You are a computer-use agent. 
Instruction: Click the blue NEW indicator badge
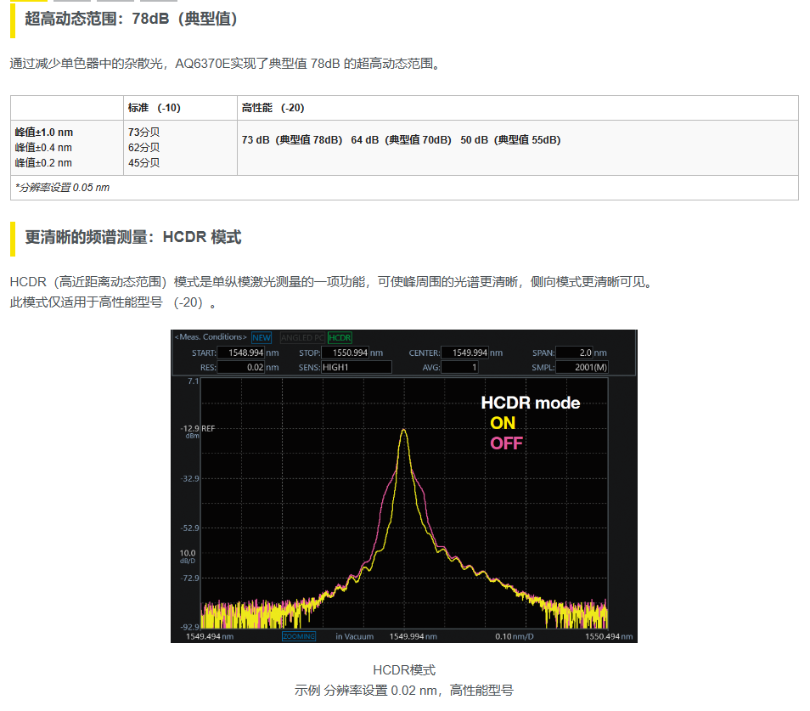pyautogui.click(x=262, y=337)
